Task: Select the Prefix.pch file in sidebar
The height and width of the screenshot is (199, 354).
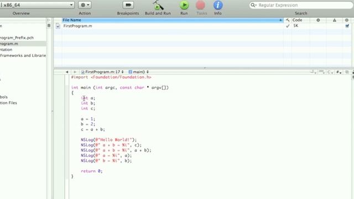Action: click(x=17, y=38)
